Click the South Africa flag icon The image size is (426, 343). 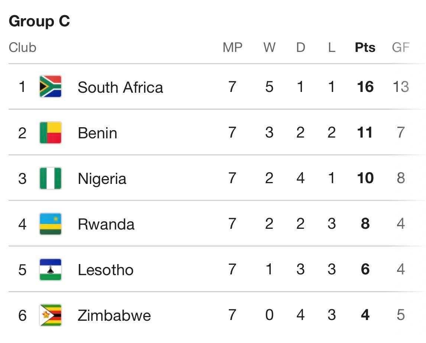51,86
